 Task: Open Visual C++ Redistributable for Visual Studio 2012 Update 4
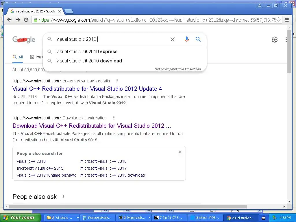pos(87,89)
